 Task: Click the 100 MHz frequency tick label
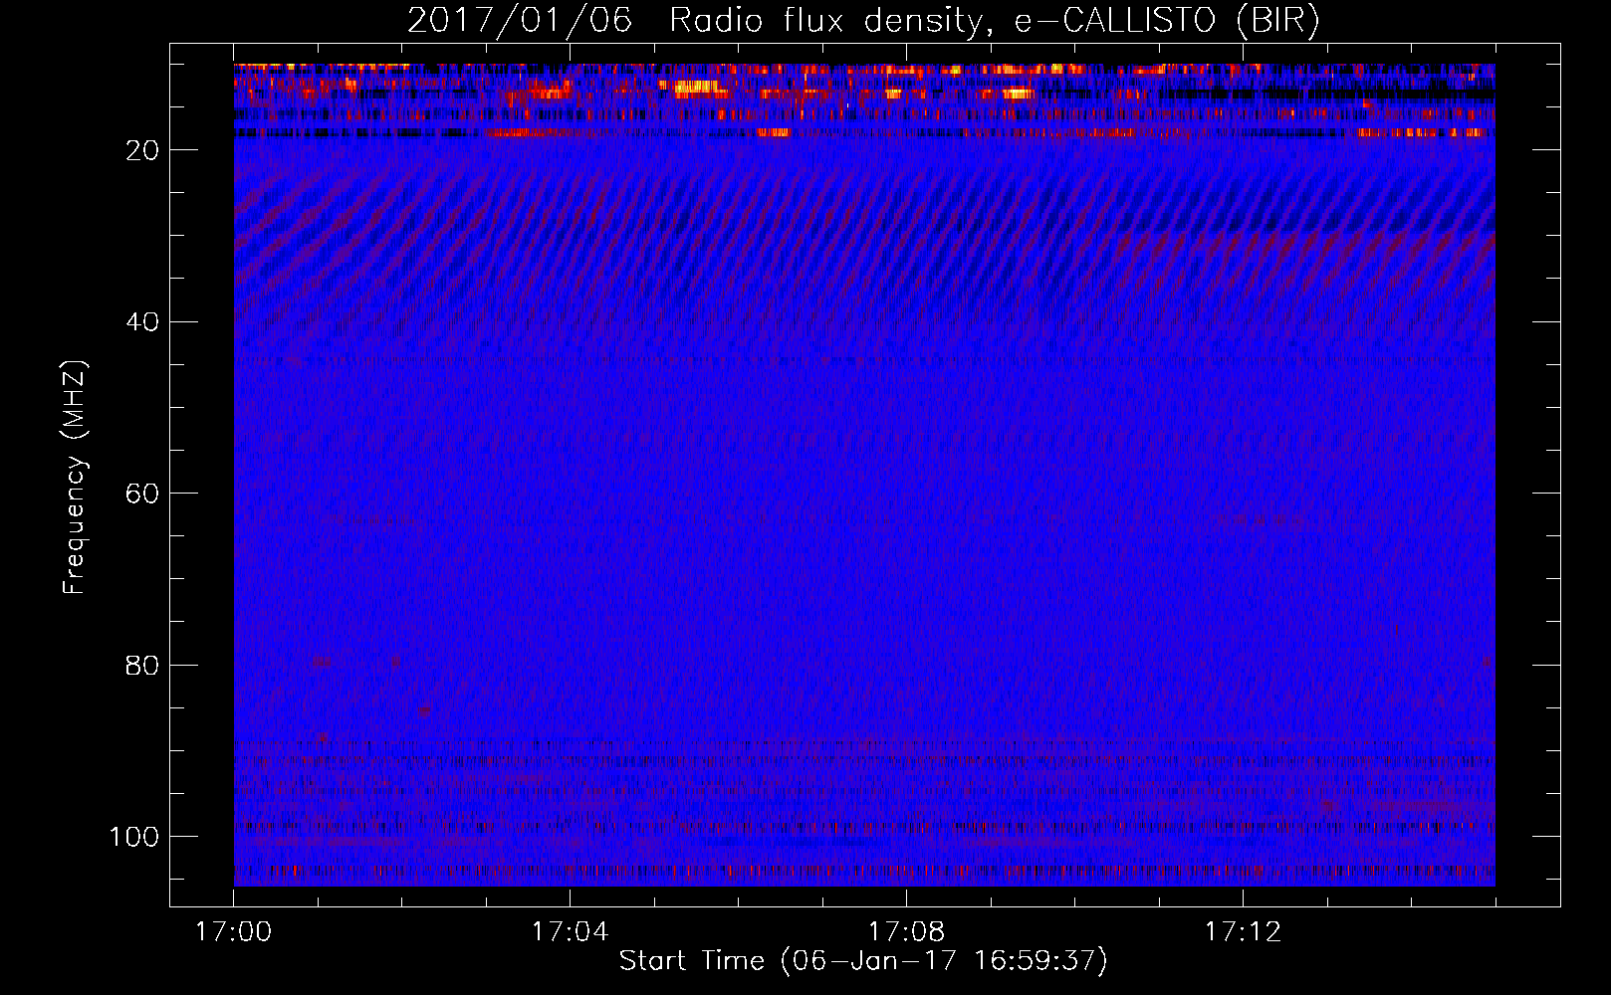[134, 837]
